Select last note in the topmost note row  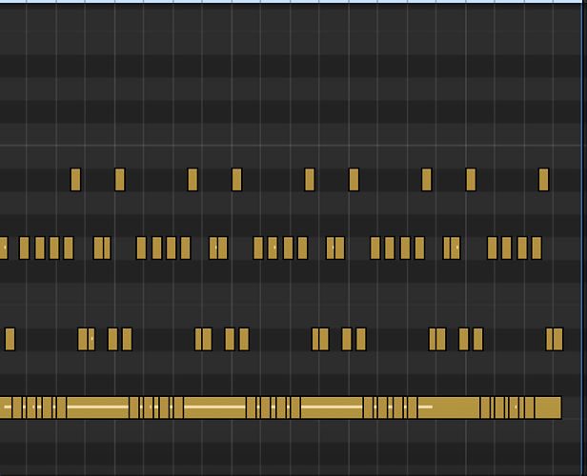coord(543,180)
